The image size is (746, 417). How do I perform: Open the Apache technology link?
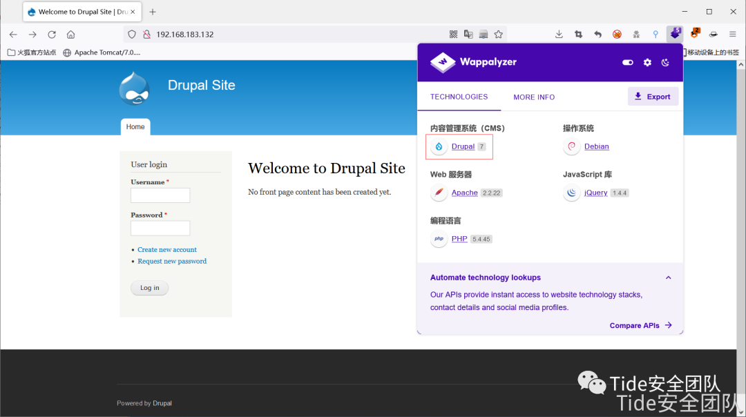tap(464, 193)
